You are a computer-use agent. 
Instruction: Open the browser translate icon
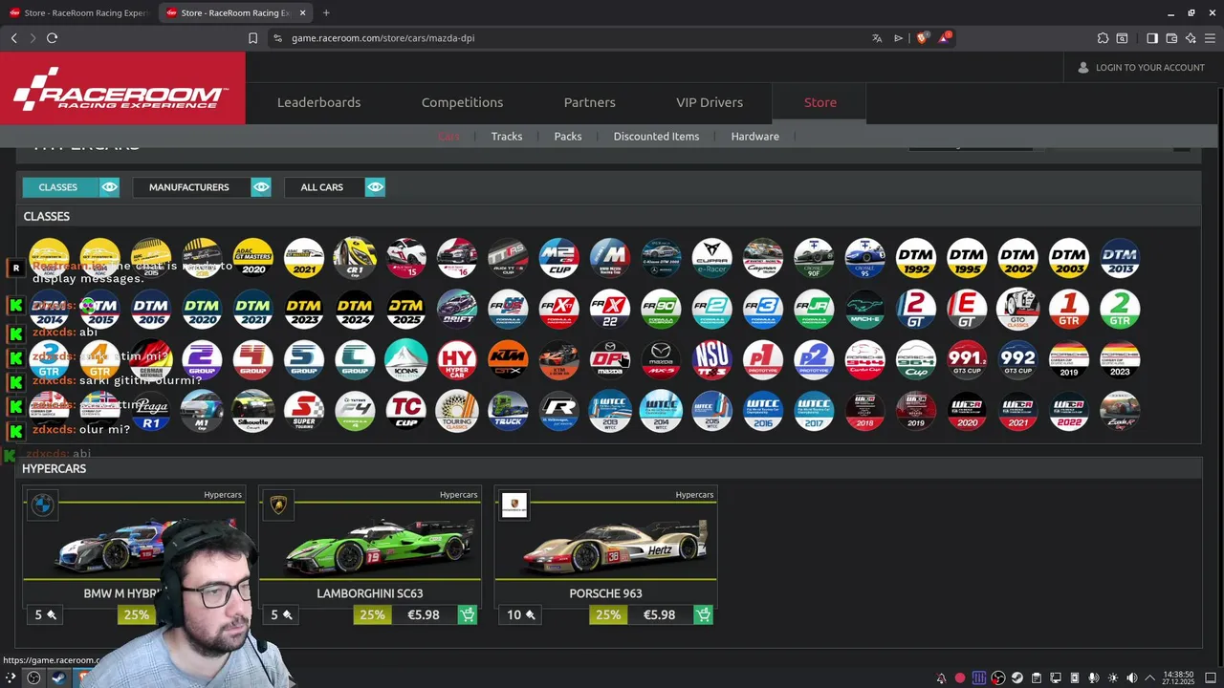coord(877,38)
